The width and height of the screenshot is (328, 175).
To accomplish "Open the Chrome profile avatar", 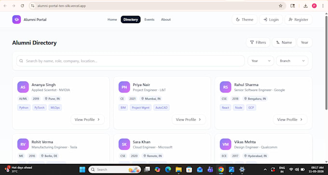I will 314,6.
